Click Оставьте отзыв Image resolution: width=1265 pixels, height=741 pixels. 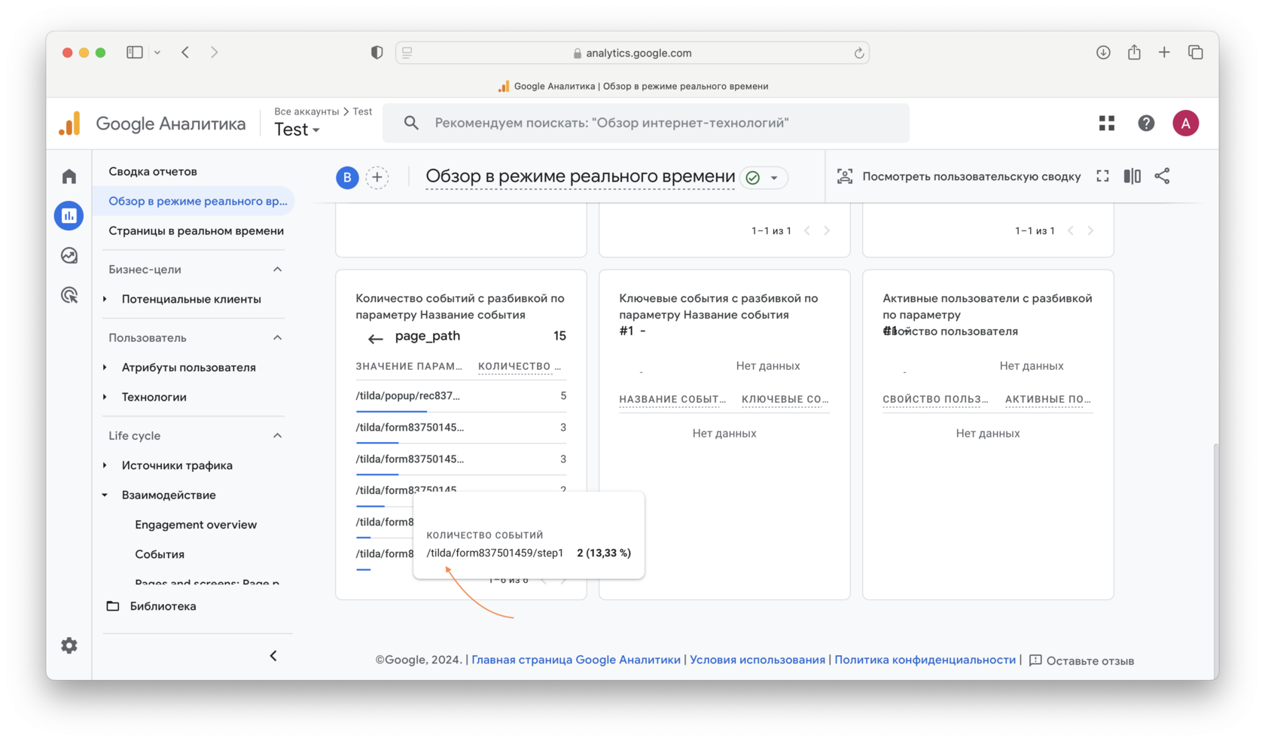(x=1081, y=660)
